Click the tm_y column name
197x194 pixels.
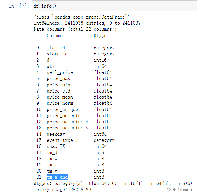pos(52,171)
